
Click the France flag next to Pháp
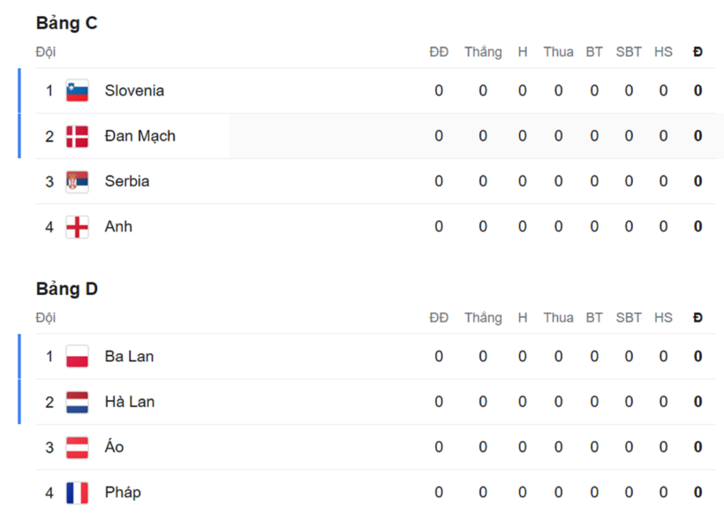coord(78,493)
